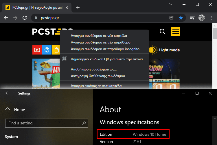Select 'Αντιγραφή διεύθυνσης συνδέσμου'

tap(105, 76)
